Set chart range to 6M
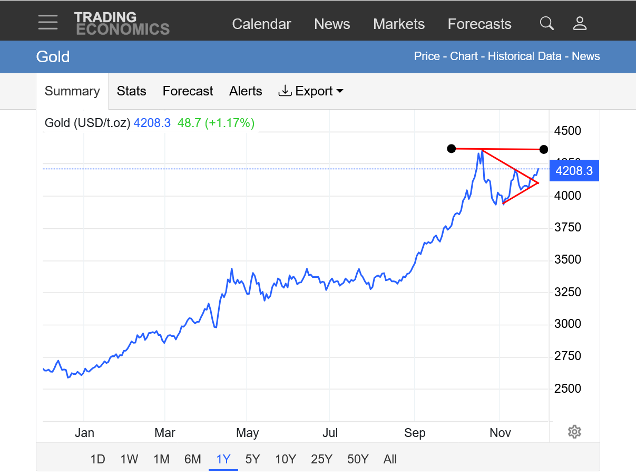The image size is (636, 475). (x=192, y=459)
